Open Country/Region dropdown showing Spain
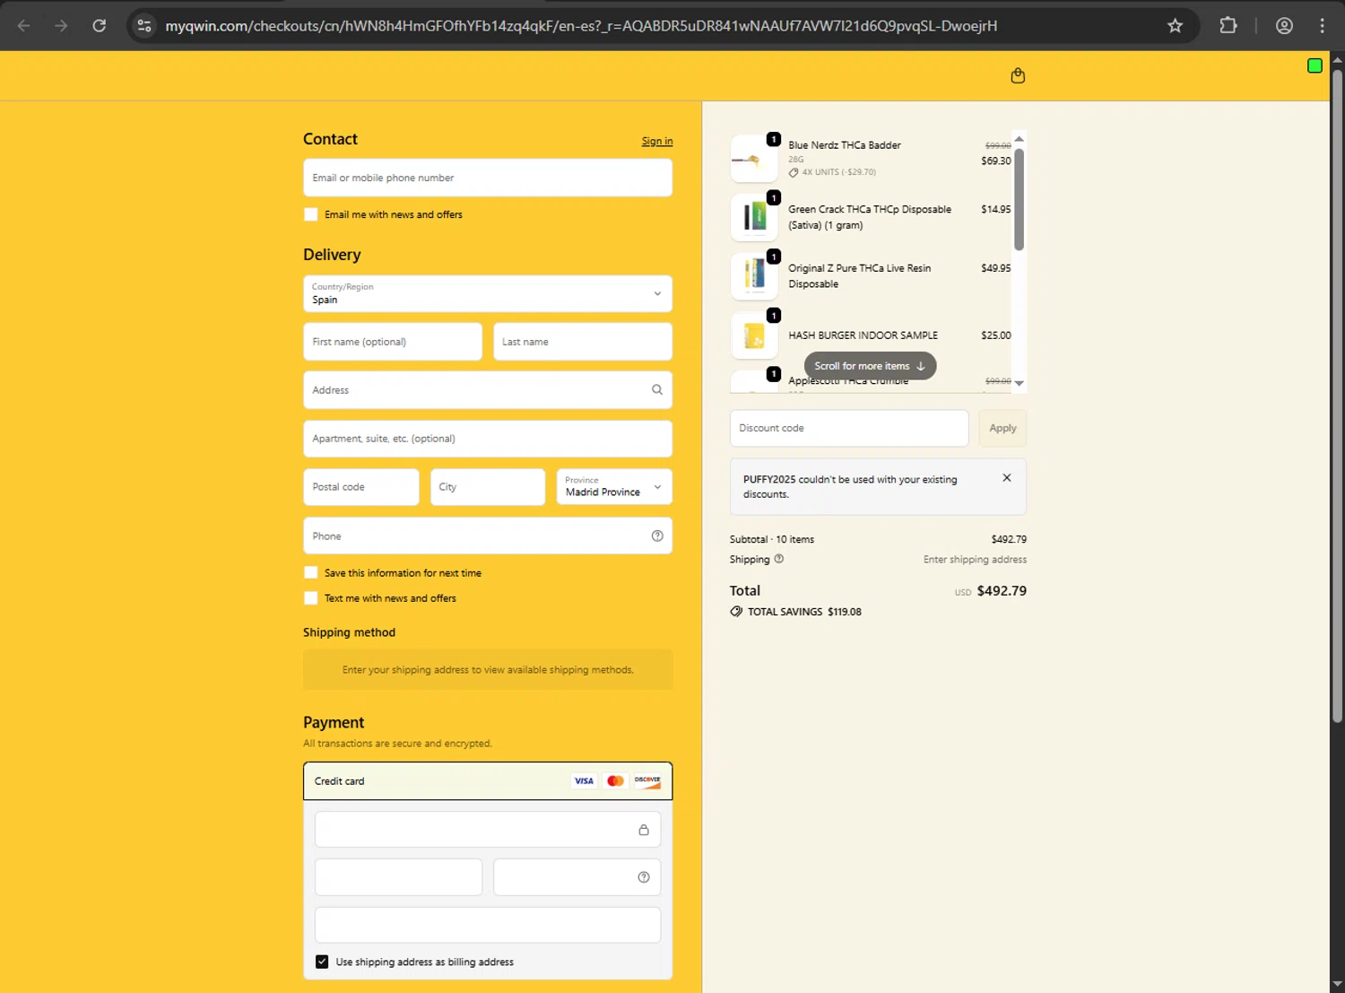Image resolution: width=1345 pixels, height=993 pixels. coord(488,293)
